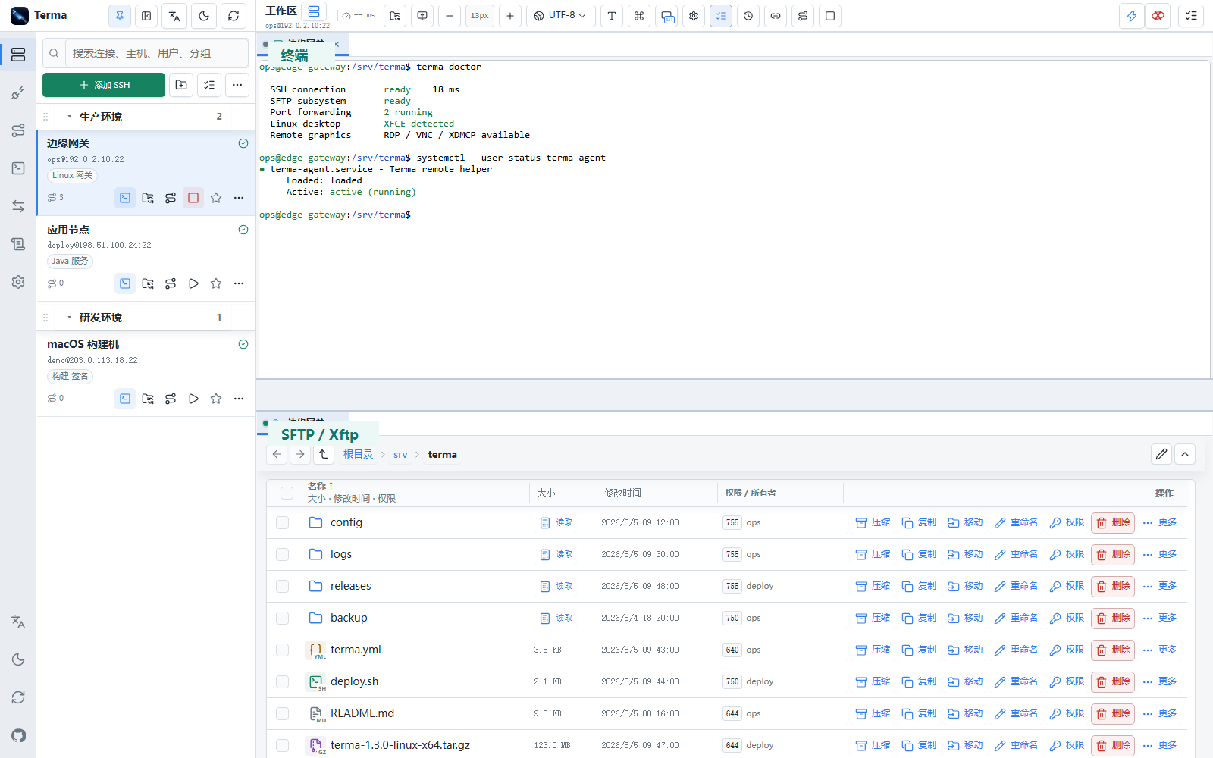1213x758 pixels.
Task: Click the moon icon in left rail
Action: [18, 659]
